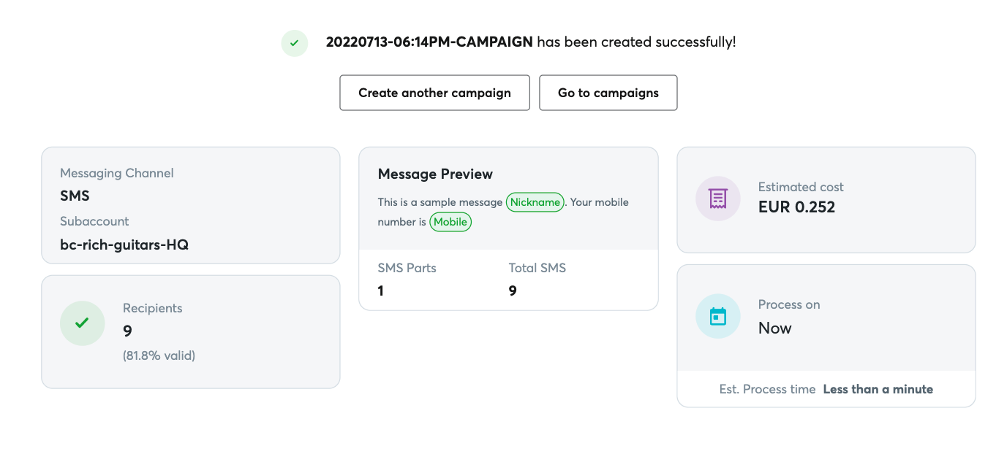
Task: Click the green success checkmark icon
Action: tap(294, 43)
